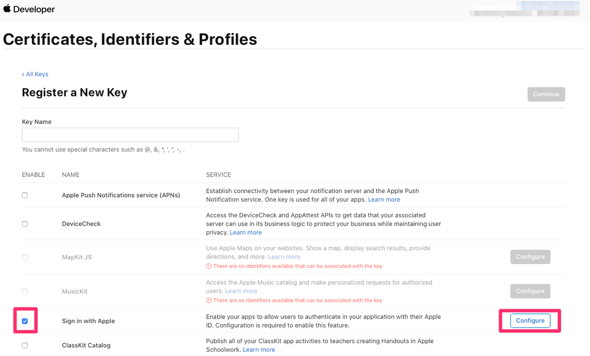
Task: Open Learn more link for DeviceCheck
Action: (x=246, y=233)
